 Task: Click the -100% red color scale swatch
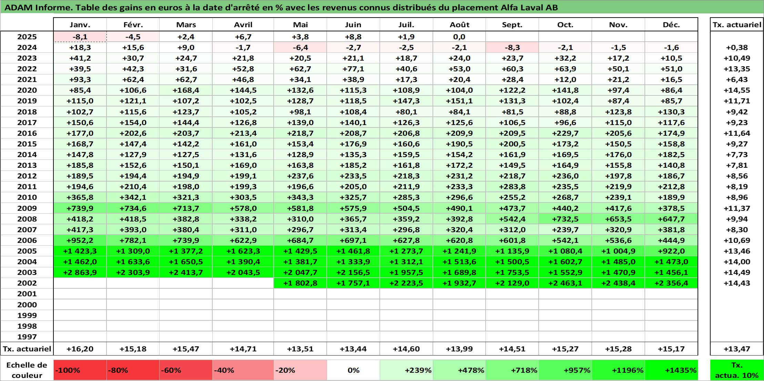80,370
